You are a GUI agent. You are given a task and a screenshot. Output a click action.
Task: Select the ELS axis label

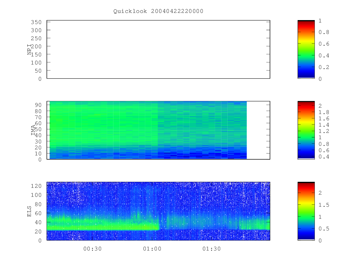[29, 211]
